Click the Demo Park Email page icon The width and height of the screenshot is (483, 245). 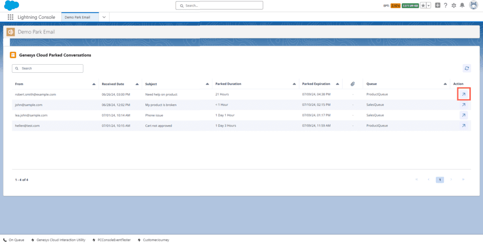[11, 32]
